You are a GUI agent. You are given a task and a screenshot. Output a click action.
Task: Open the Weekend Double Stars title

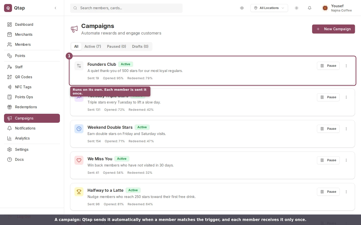tap(110, 127)
